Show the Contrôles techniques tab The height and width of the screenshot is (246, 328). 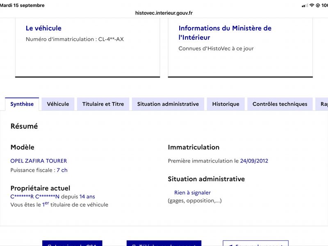pyautogui.click(x=280, y=104)
